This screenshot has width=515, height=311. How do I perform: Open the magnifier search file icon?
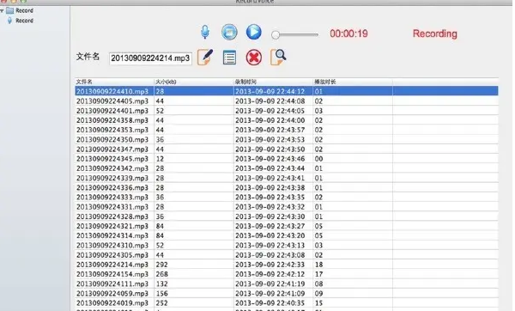click(278, 57)
